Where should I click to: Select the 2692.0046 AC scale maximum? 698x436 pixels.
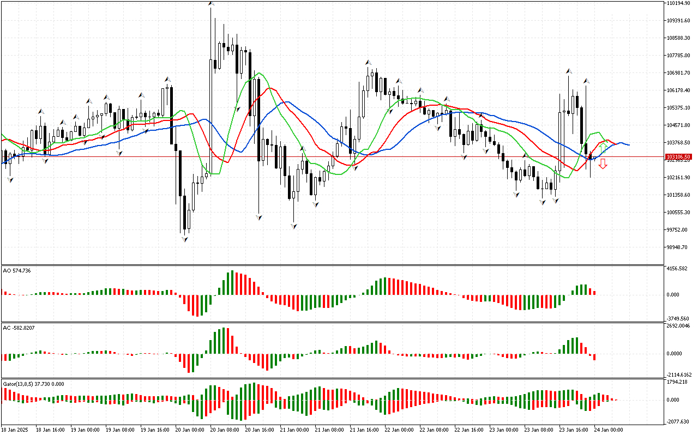tap(678, 326)
